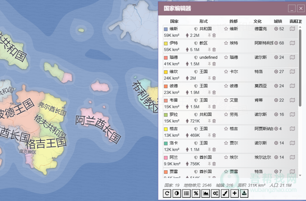Open the states area chart icon
This screenshot has height=201, width=306.
pos(205,193)
